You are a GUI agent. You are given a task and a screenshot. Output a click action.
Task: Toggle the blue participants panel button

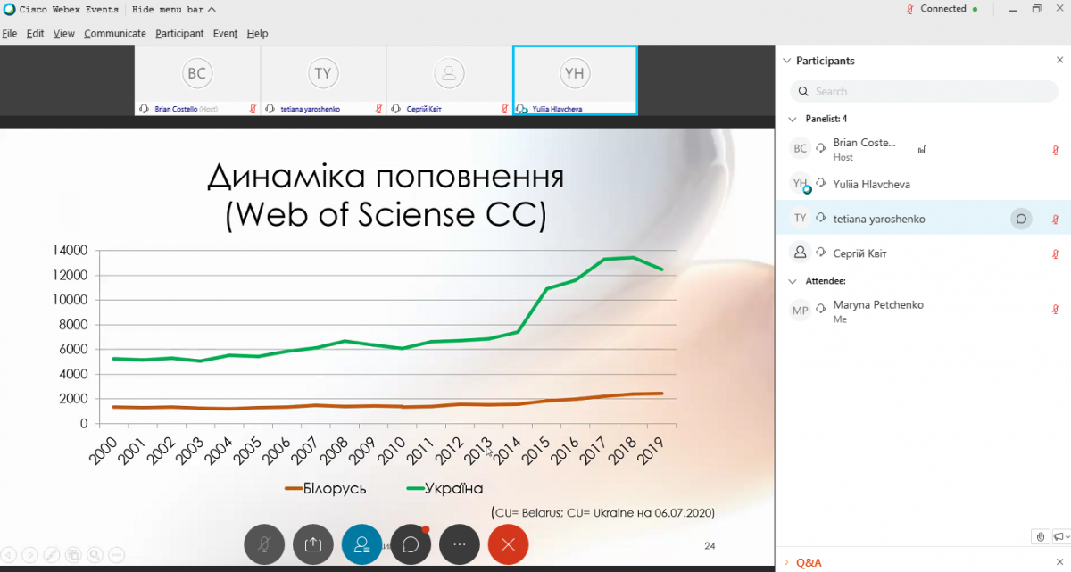point(362,544)
